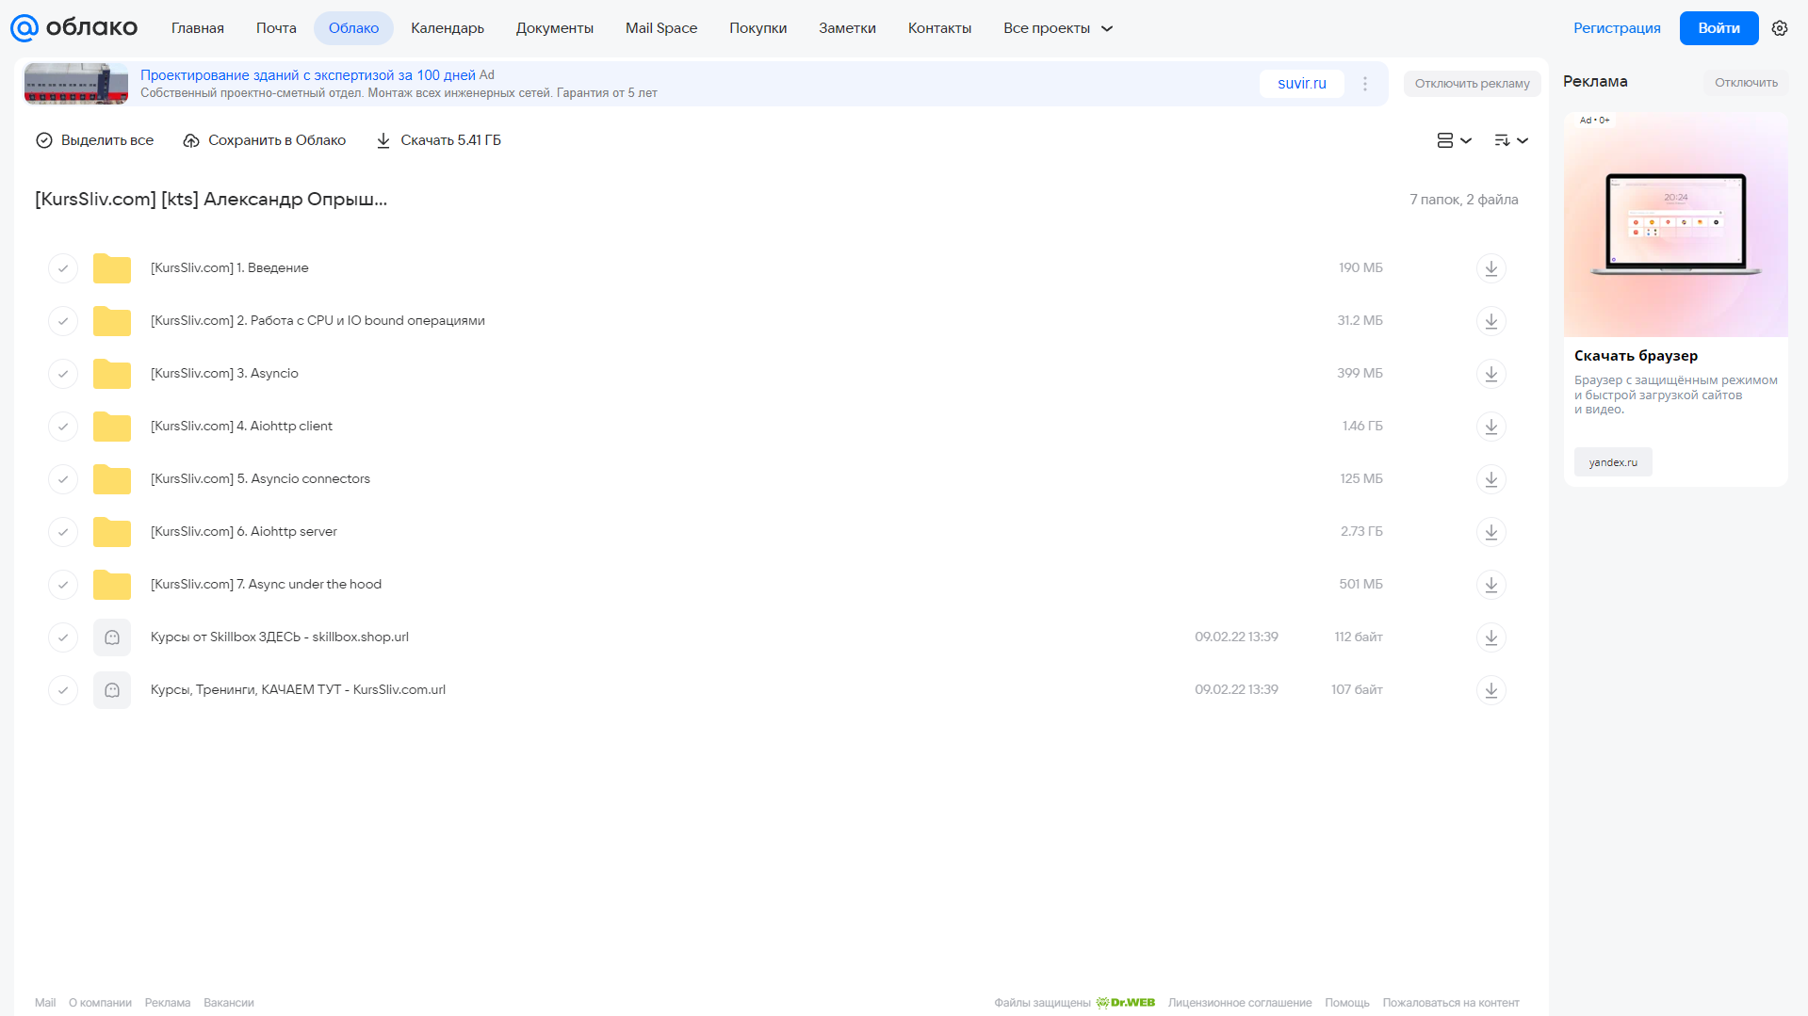Open the '4. Aiohttp client' folder icon

[112, 427]
